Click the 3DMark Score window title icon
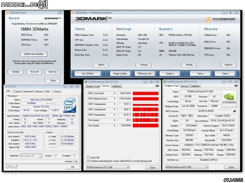245x183 pixels. (x=7, y=13)
